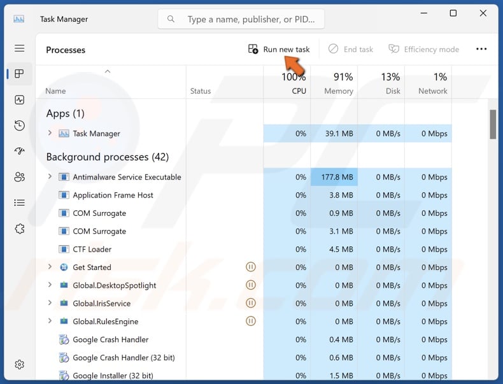Click the sort arrow above Name column
503x384 pixels.
(x=108, y=71)
